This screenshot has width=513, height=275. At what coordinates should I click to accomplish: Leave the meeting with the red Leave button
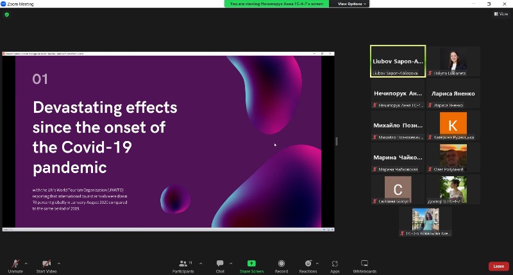pyautogui.click(x=499, y=266)
